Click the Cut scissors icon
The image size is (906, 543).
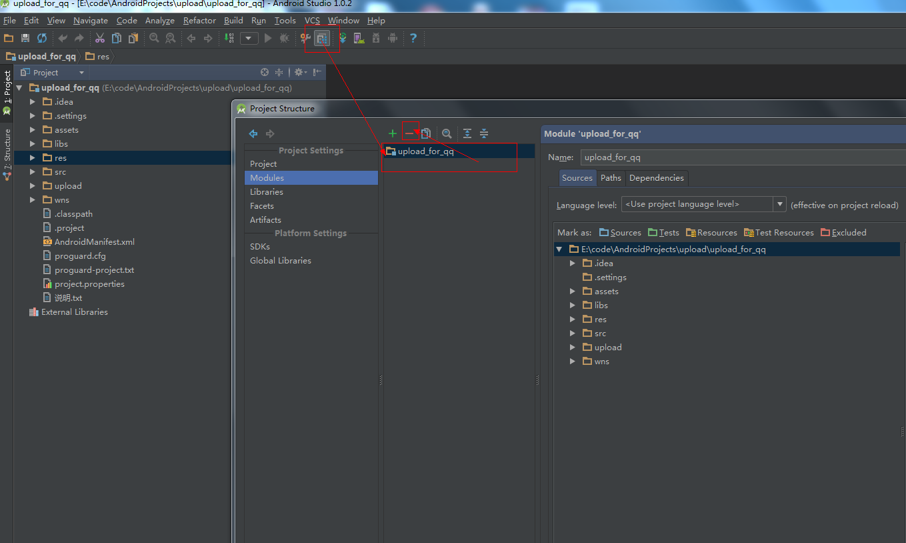pyautogui.click(x=100, y=38)
